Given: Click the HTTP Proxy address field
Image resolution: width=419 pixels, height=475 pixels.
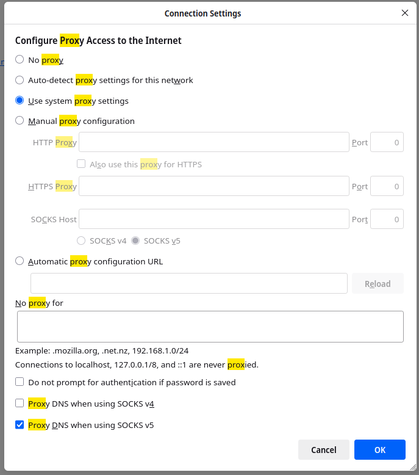Looking at the screenshot, I should (x=213, y=142).
